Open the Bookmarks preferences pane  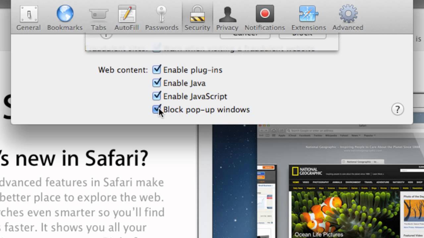(x=65, y=18)
